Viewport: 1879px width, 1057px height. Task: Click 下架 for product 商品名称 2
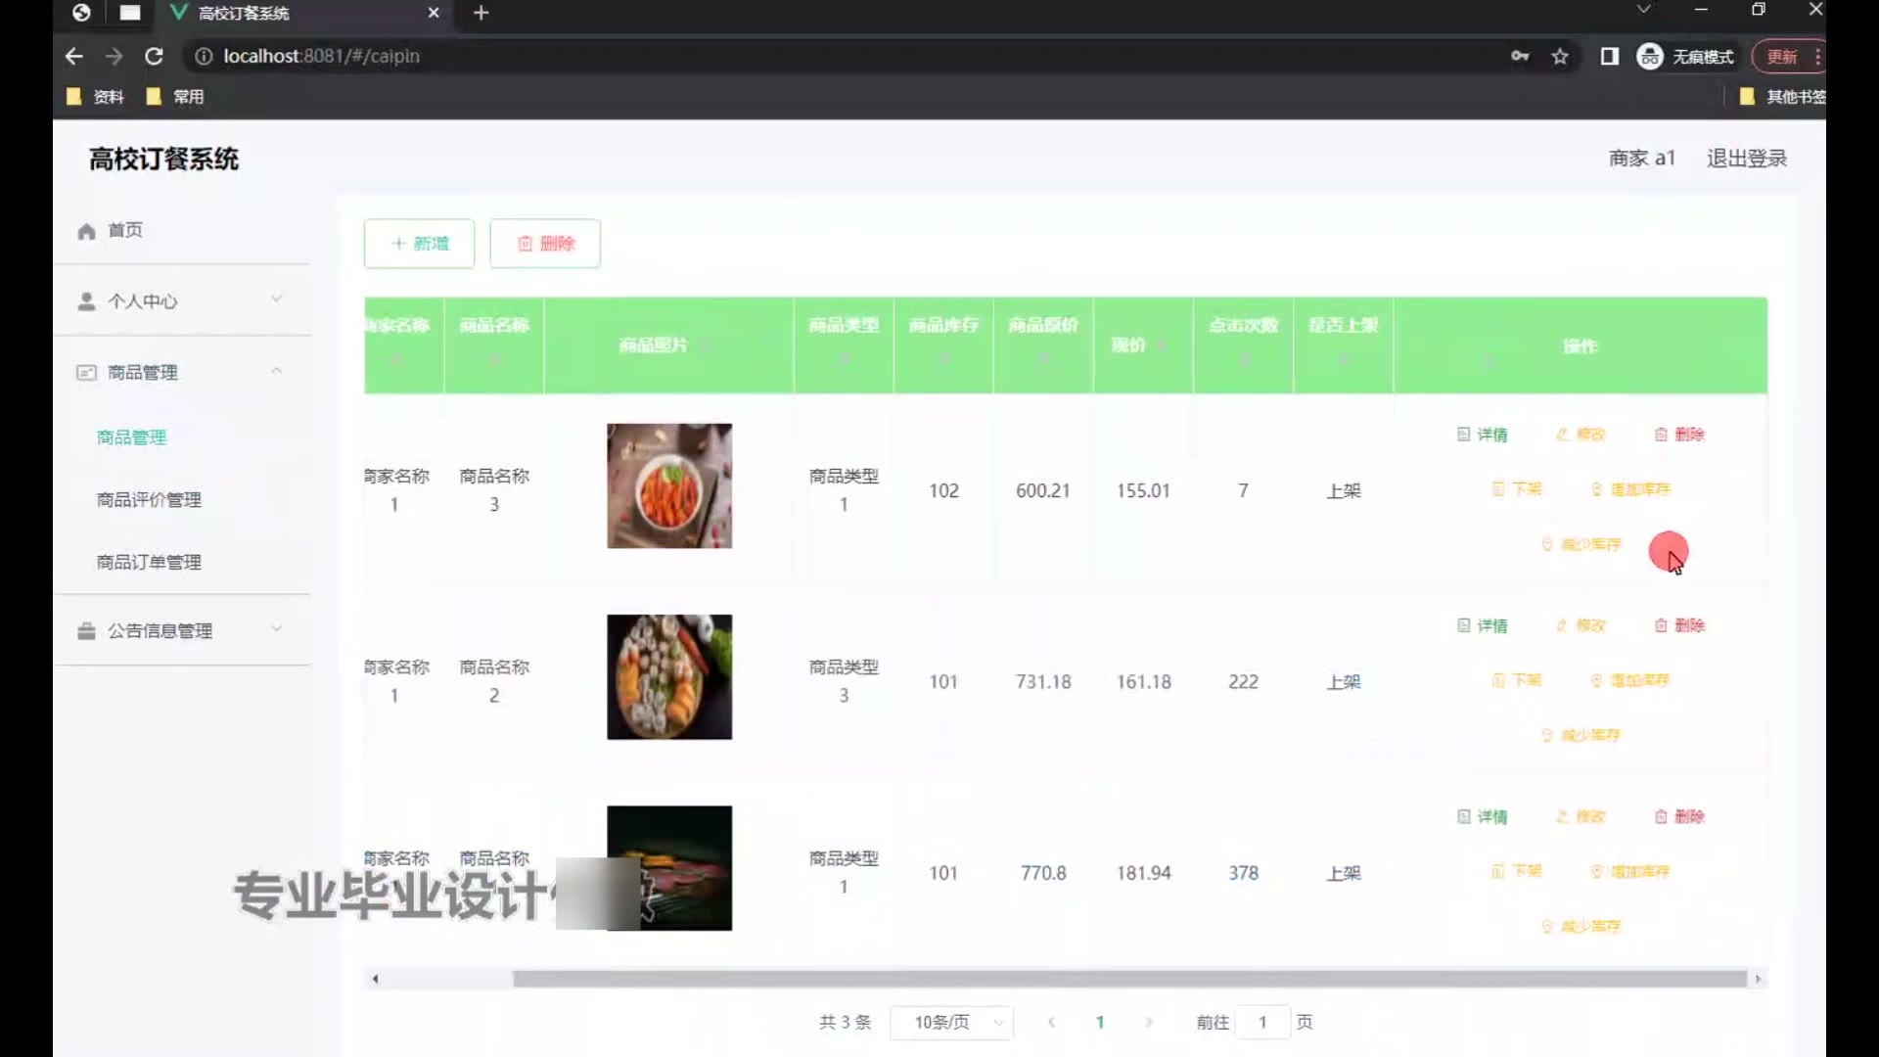tap(1516, 680)
